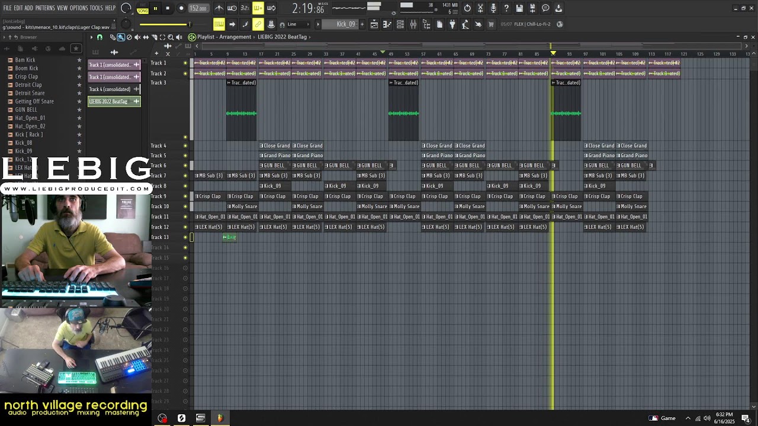This screenshot has height=426, width=758.
Task: Select the delete tool in playlist toolbar
Action: point(129,37)
